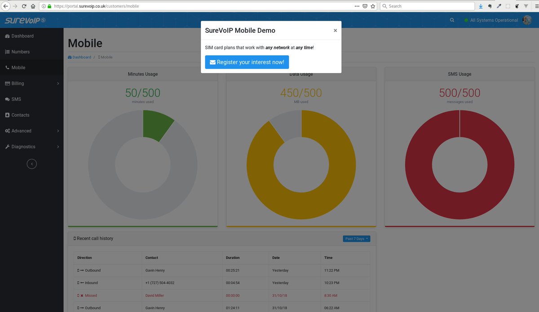The width and height of the screenshot is (539, 312).
Task: Click the Recent call history heading
Action: tap(93, 238)
